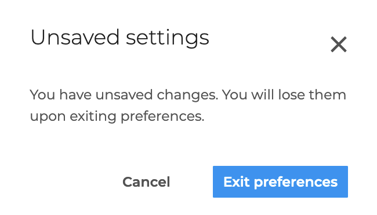
Task: Click the X at the dialog's top corner
Action: coord(339,45)
